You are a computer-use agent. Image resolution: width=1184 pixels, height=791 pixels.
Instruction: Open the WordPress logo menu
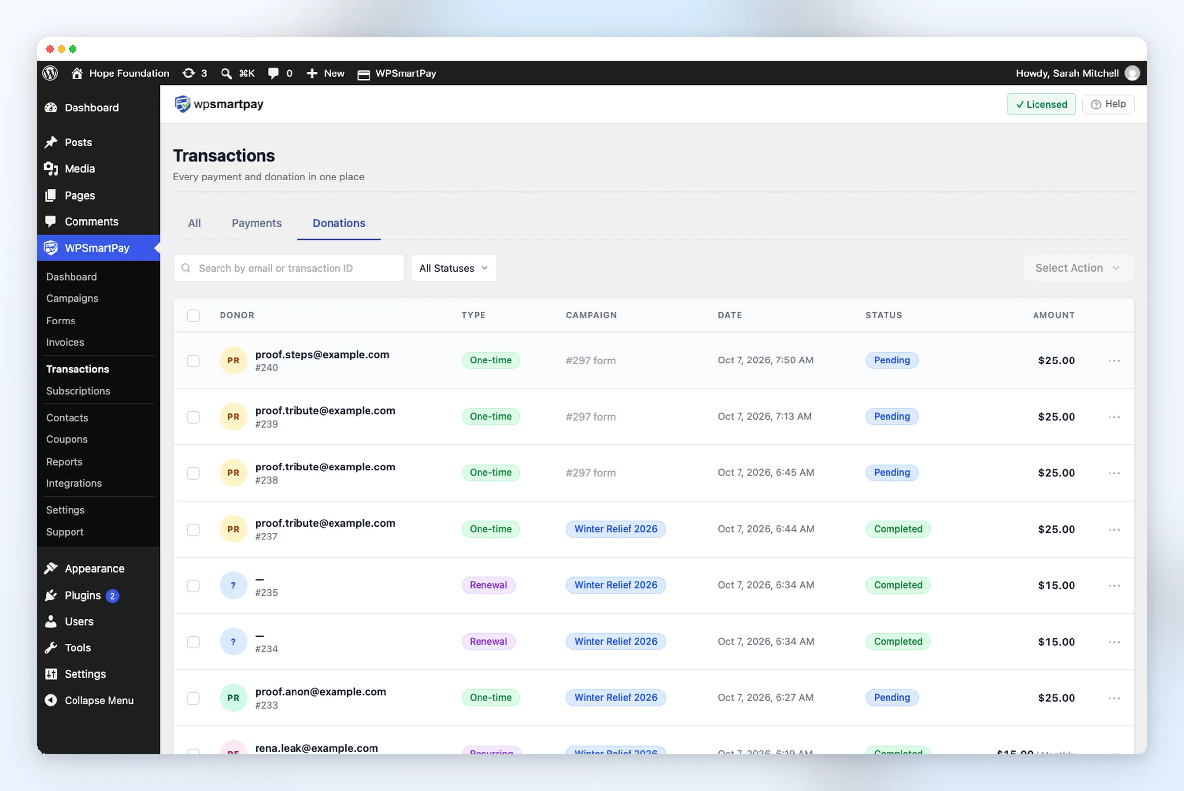(x=50, y=73)
